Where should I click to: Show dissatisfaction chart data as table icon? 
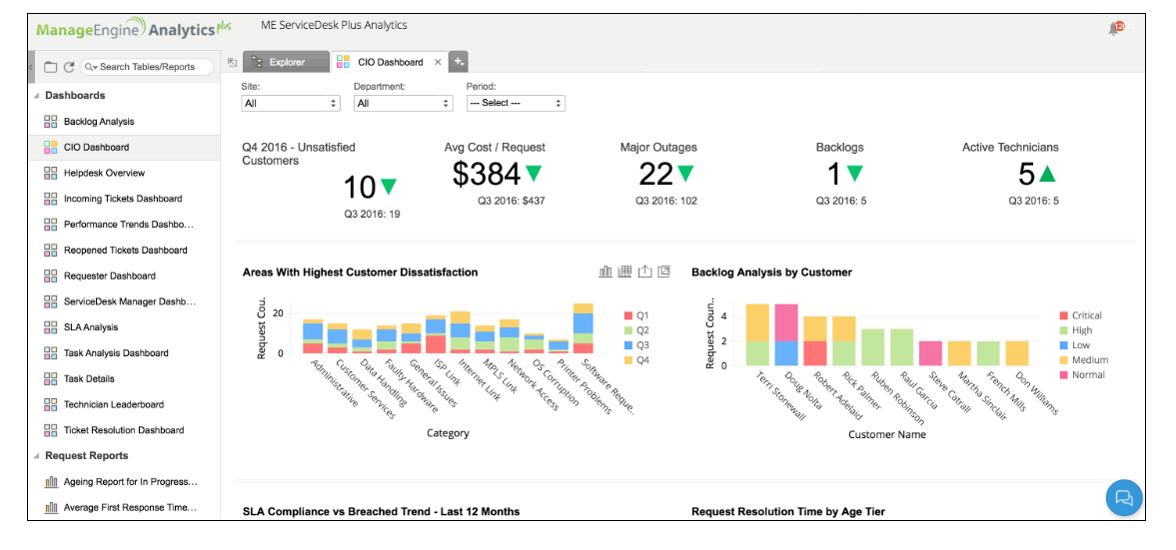click(x=624, y=272)
